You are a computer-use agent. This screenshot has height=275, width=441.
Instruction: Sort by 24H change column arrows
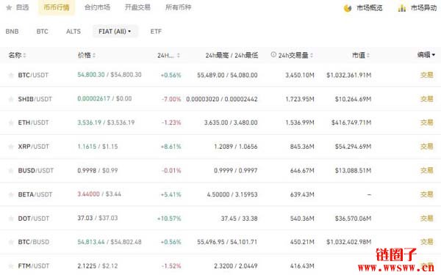coord(179,56)
